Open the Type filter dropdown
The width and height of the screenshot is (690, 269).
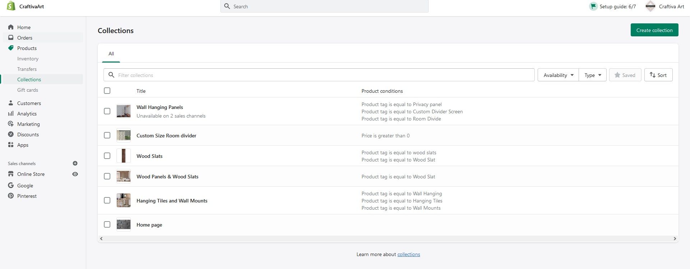[x=593, y=75]
